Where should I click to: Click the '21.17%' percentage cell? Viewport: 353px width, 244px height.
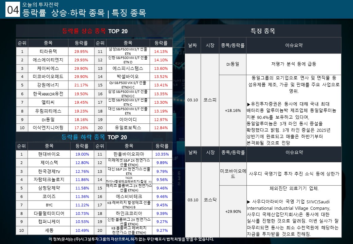tap(81, 85)
